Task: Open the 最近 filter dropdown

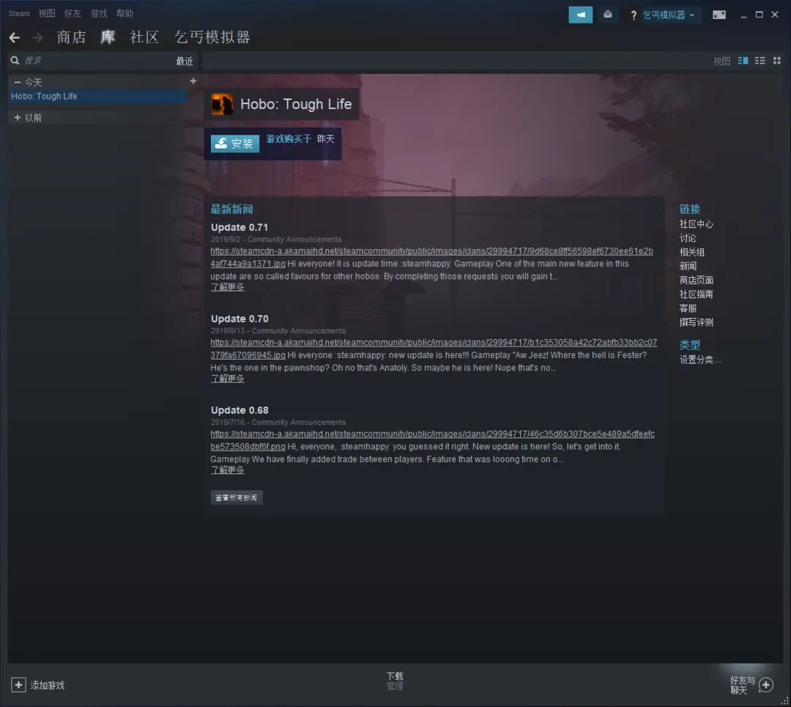Action: (185, 61)
